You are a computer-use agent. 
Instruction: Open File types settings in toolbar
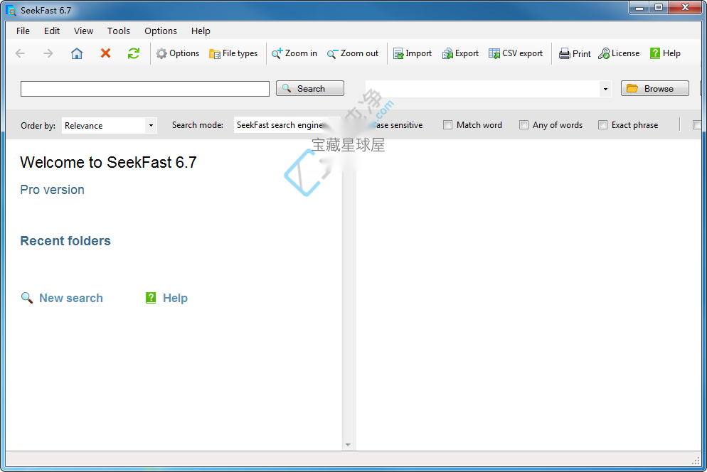233,53
